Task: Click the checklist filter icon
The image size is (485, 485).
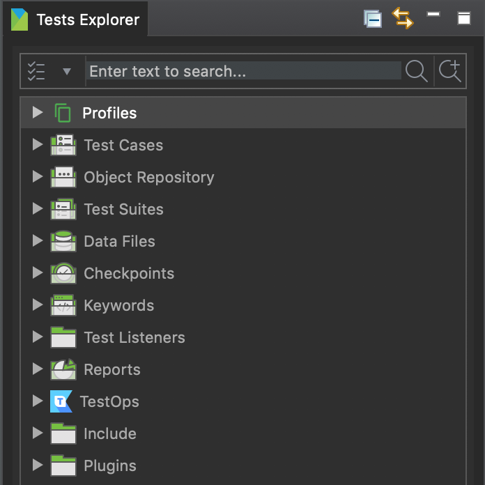Action: coord(36,71)
